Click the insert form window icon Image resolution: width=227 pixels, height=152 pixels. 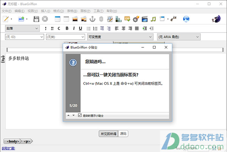point(162,19)
